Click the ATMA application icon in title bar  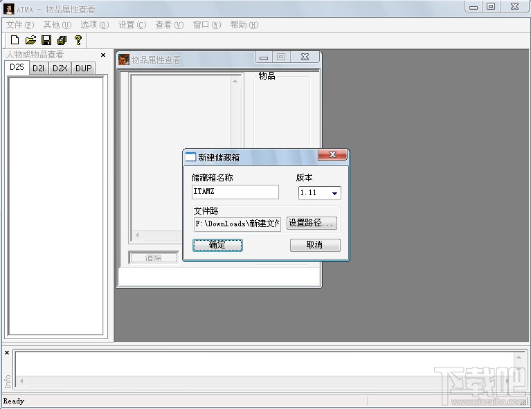(x=8, y=9)
